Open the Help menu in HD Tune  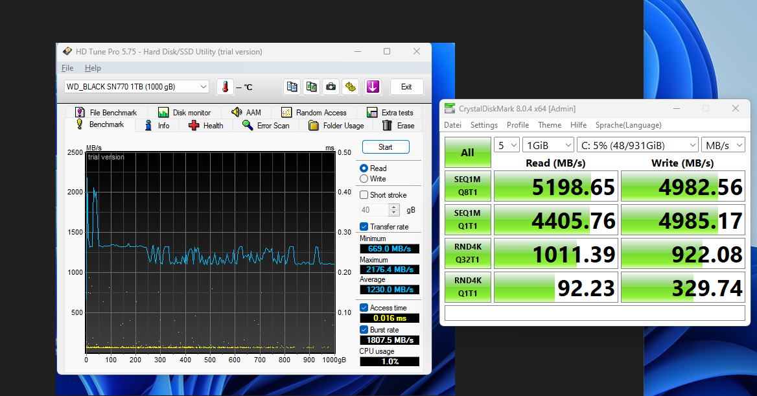click(x=93, y=68)
